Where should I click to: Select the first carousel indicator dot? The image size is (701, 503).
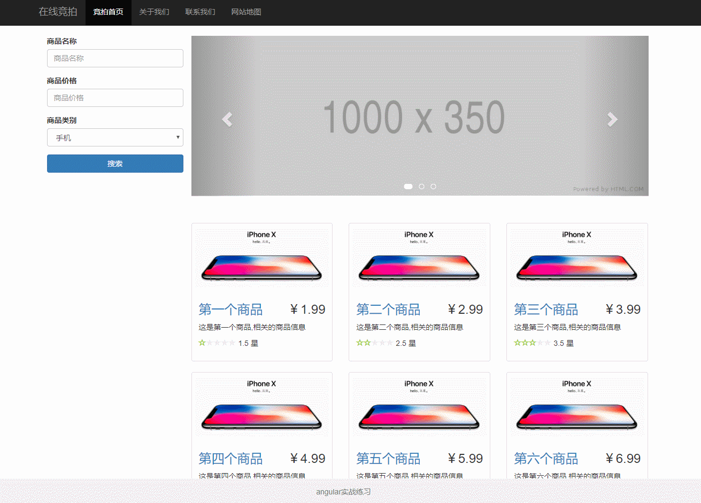tap(408, 187)
